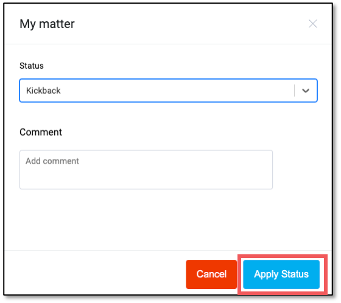Click the divider beside the dropdown chevron
Viewport: 341px width, 303px height.
[x=295, y=91]
